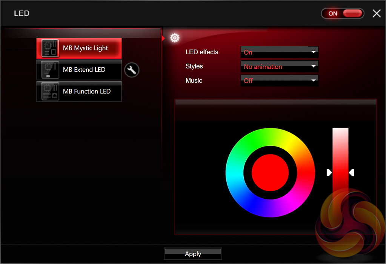Click the motherboard icon beside MB Mystic Light
386x264 pixels.
pos(50,48)
